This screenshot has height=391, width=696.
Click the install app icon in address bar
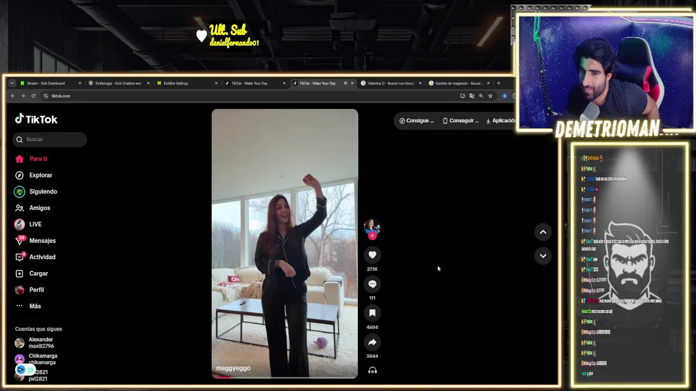462,96
